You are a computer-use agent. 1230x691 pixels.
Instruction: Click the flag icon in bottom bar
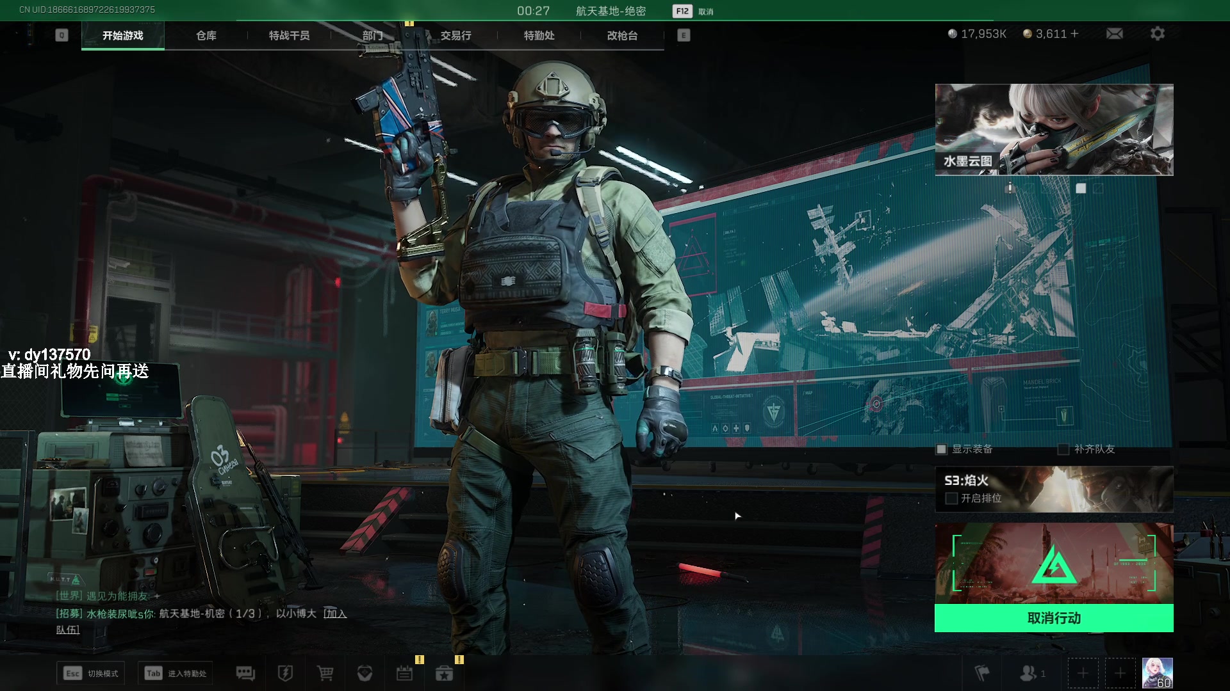(x=981, y=673)
